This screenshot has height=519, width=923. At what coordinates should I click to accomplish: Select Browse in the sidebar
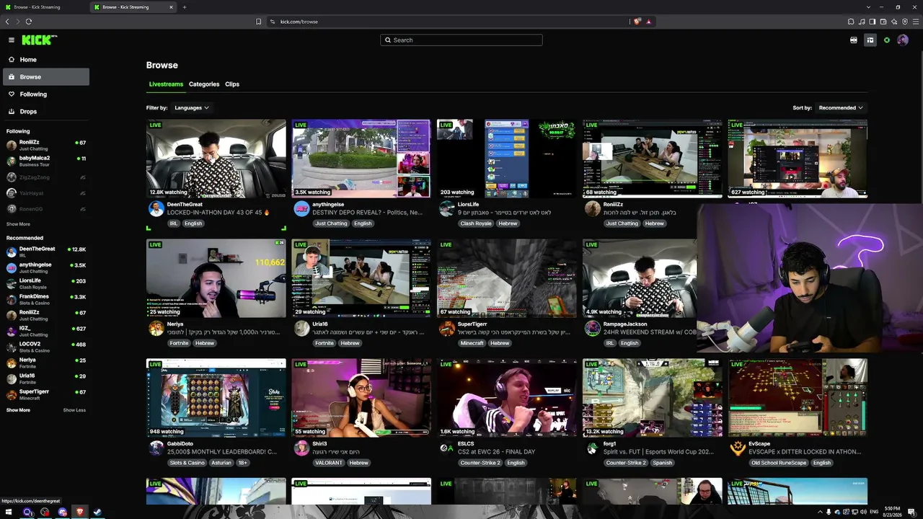click(46, 77)
